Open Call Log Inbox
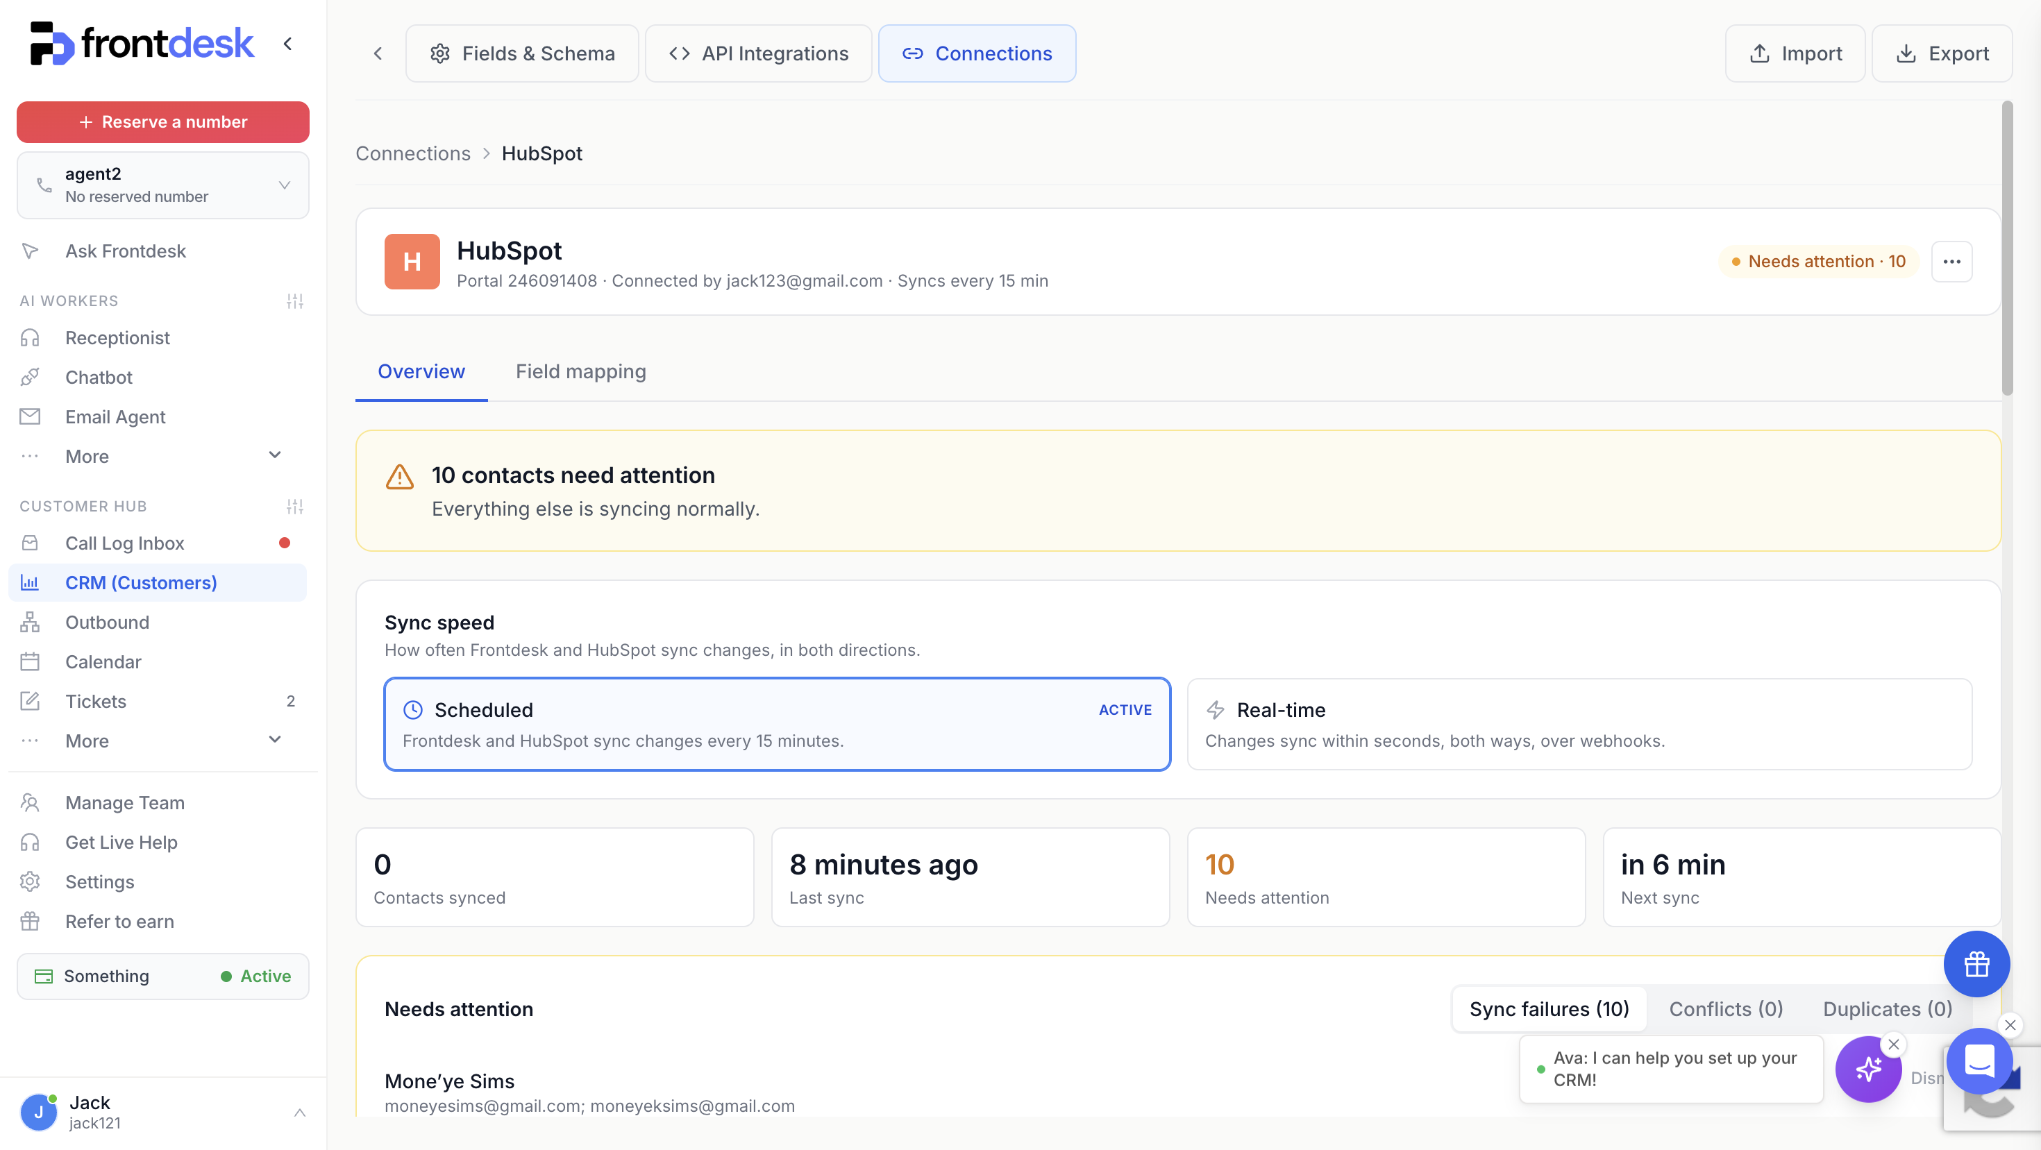Viewport: 2041px width, 1150px height. pyautogui.click(x=124, y=543)
